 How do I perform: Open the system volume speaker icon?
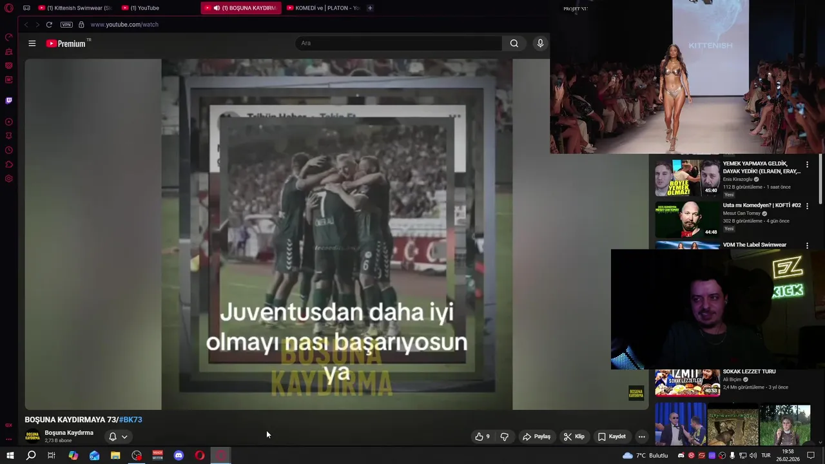(753, 456)
